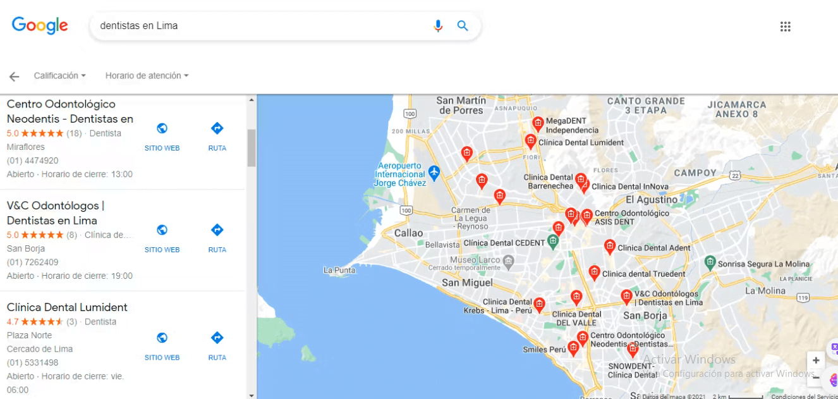
Task: Click the zoom out button on the map
Action: (815, 378)
